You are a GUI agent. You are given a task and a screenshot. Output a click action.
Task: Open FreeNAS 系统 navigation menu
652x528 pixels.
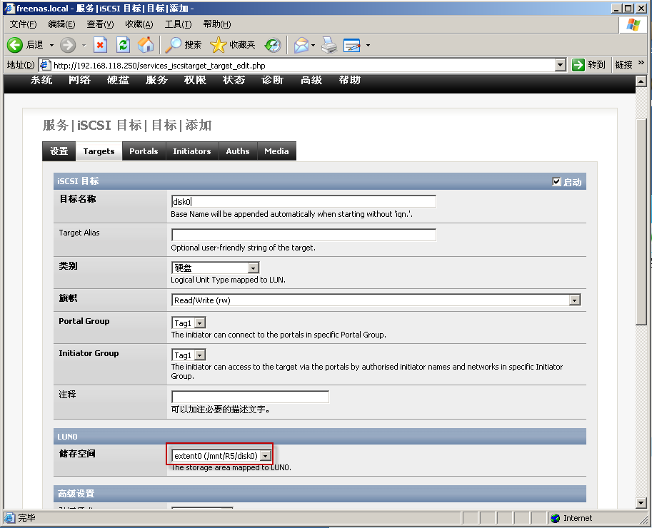coord(41,80)
